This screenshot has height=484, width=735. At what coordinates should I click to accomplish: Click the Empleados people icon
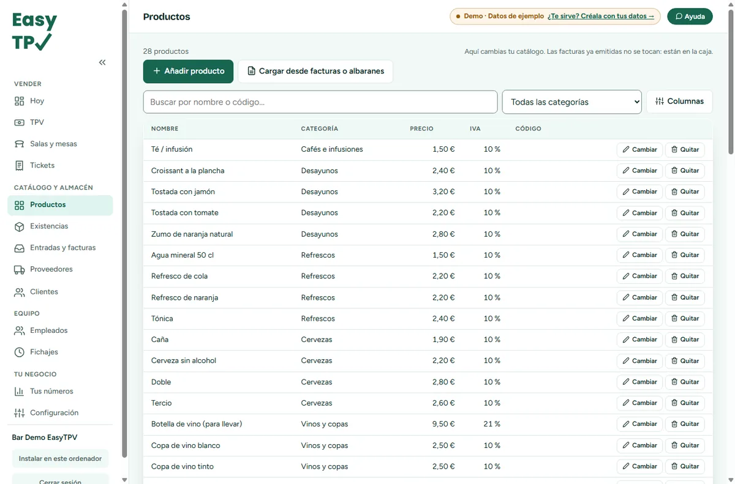(19, 330)
